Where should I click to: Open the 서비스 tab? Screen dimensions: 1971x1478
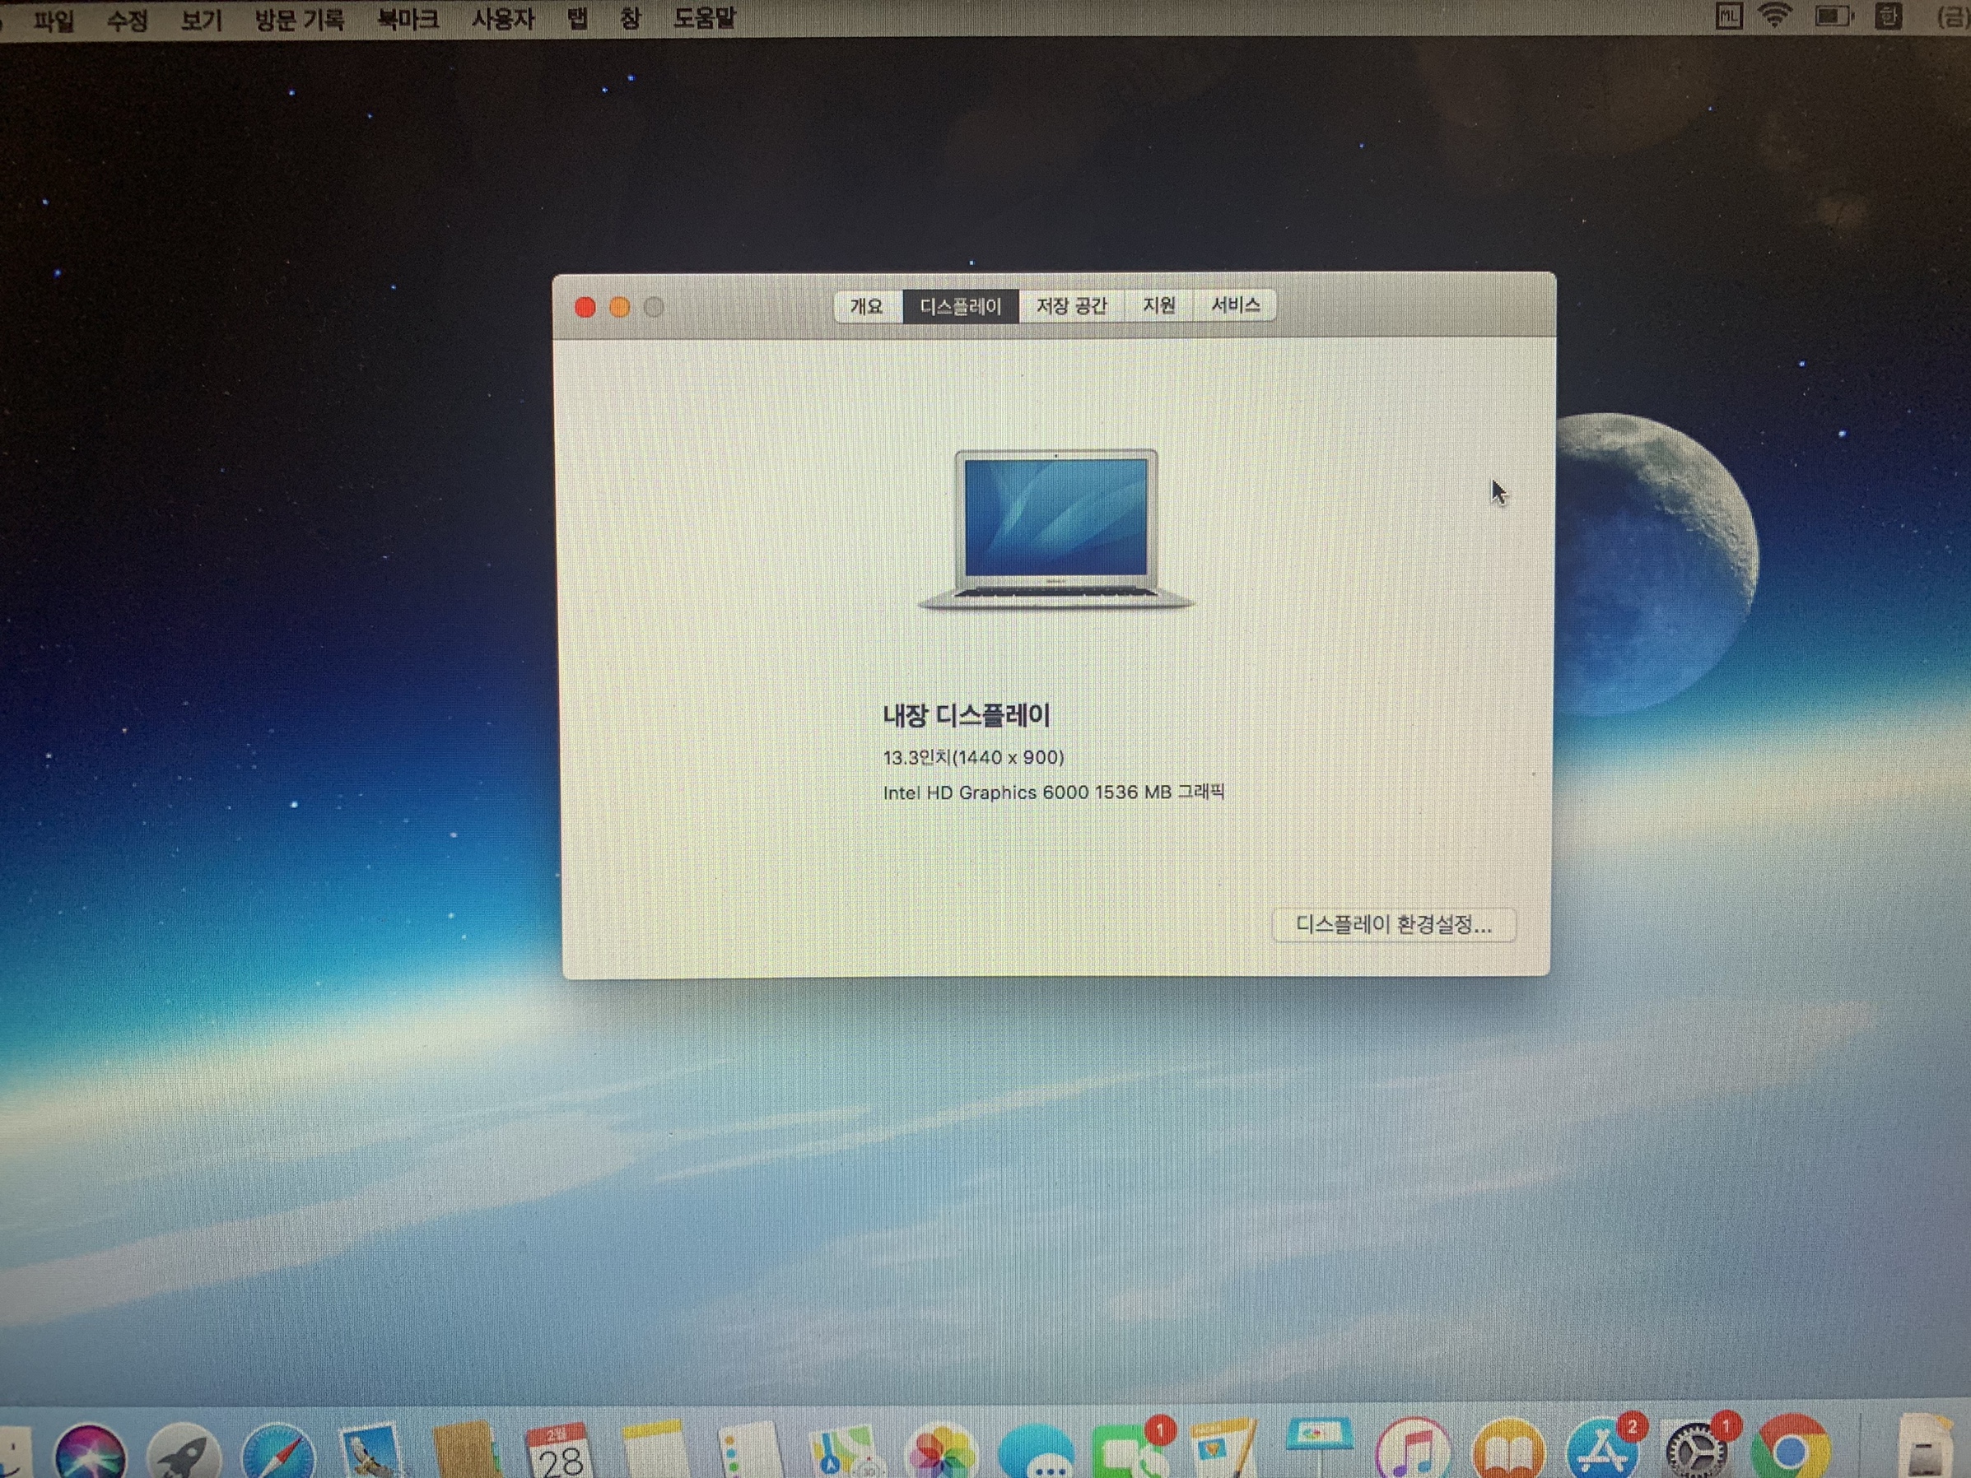[1235, 305]
